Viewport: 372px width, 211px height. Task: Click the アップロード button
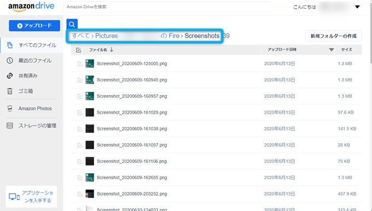click(34, 26)
